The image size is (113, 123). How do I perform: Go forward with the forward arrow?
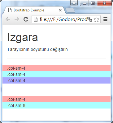click(17, 19)
